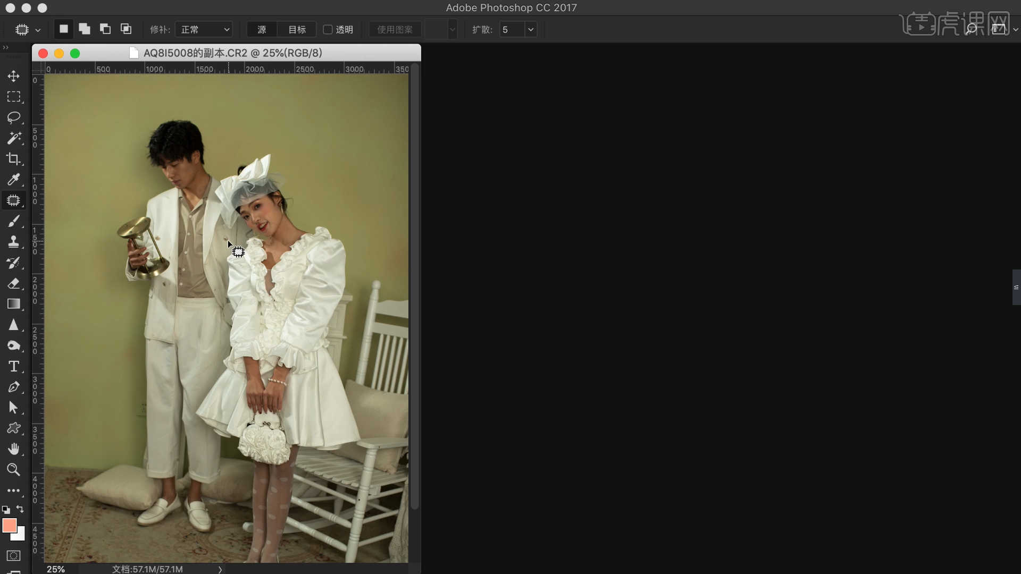
Task: Select the Move tool
Action: coord(14,76)
